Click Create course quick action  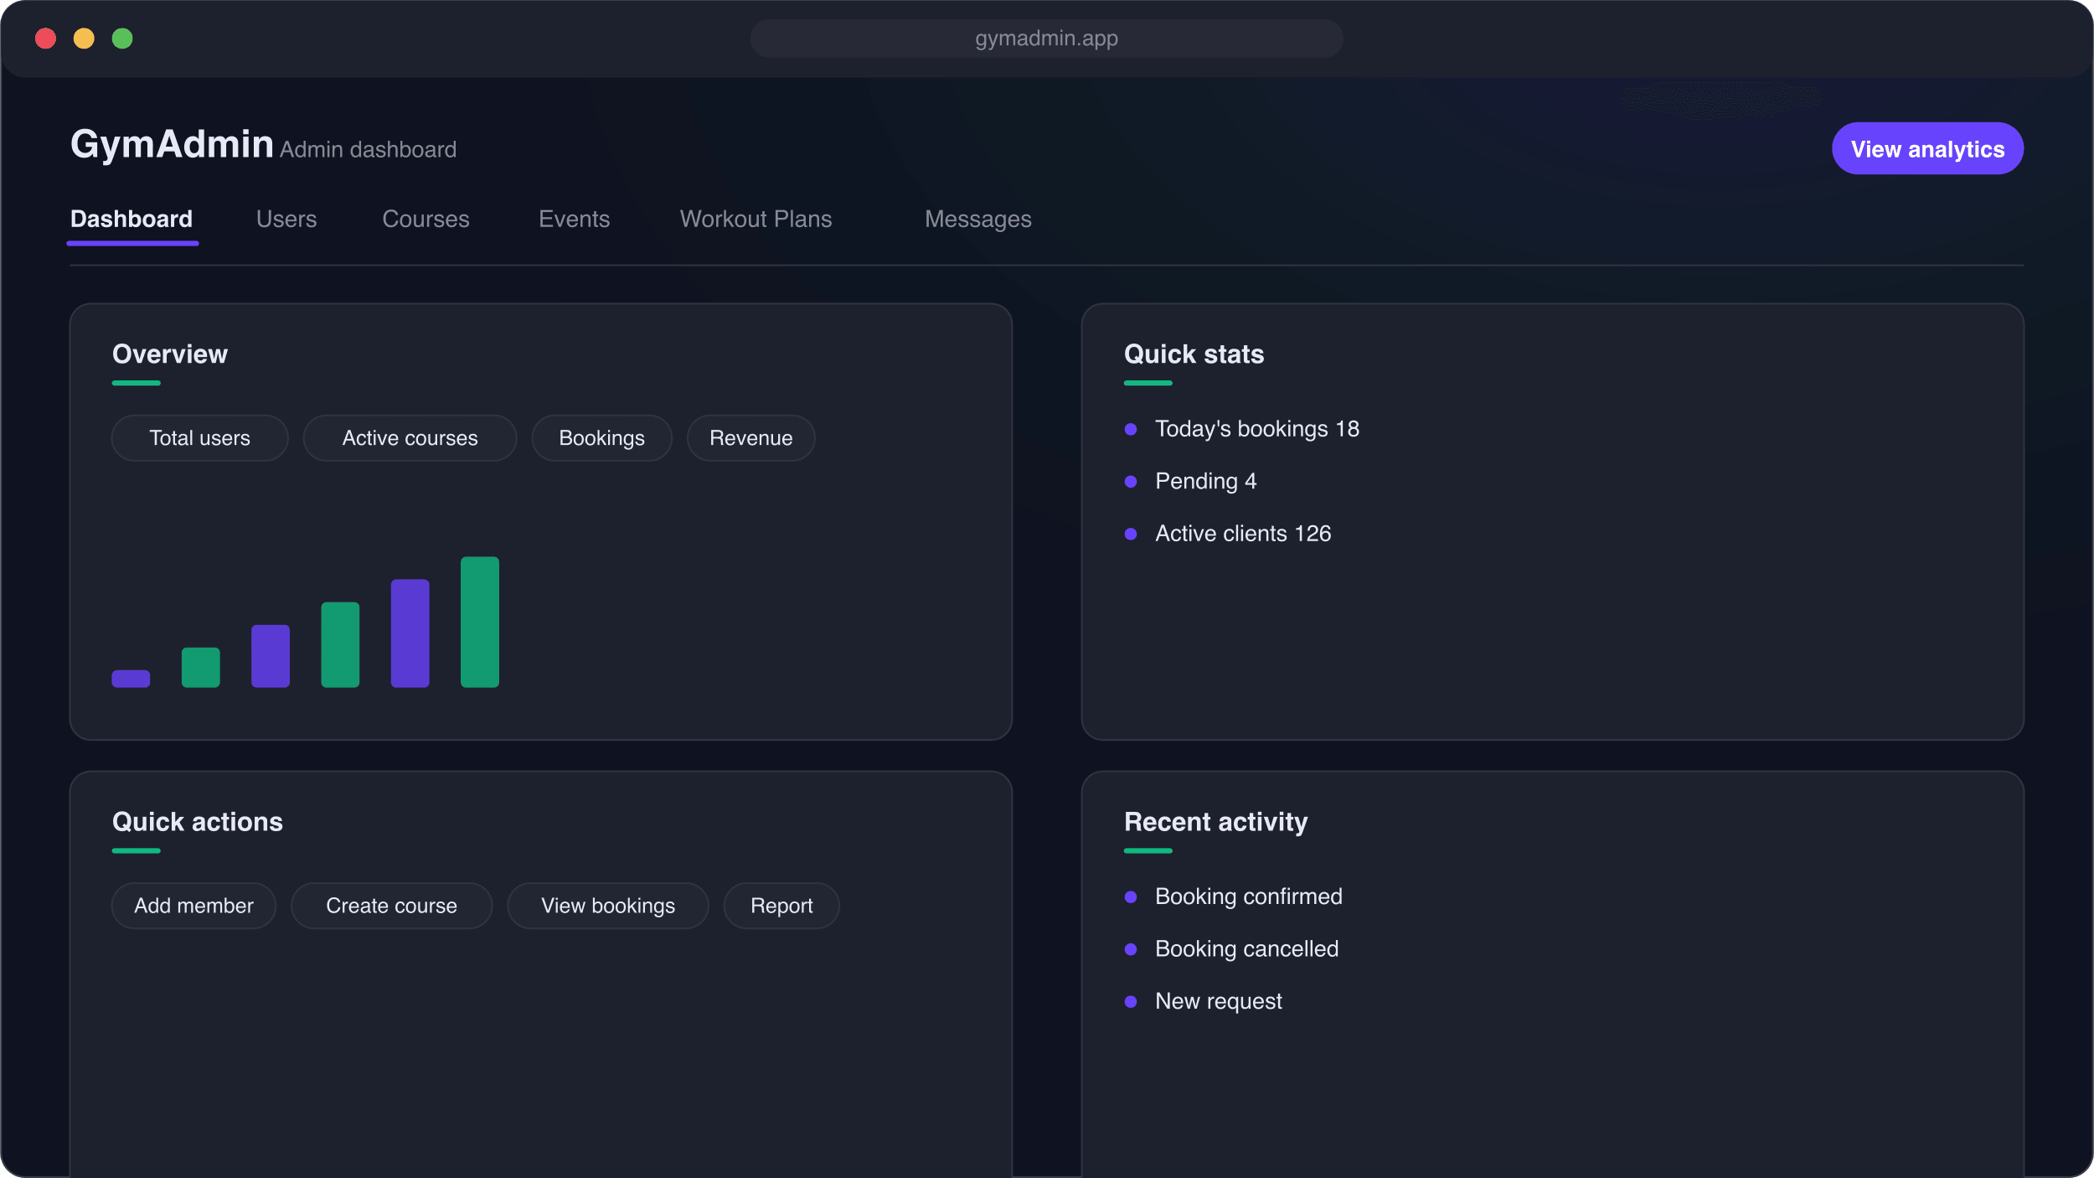(x=391, y=906)
